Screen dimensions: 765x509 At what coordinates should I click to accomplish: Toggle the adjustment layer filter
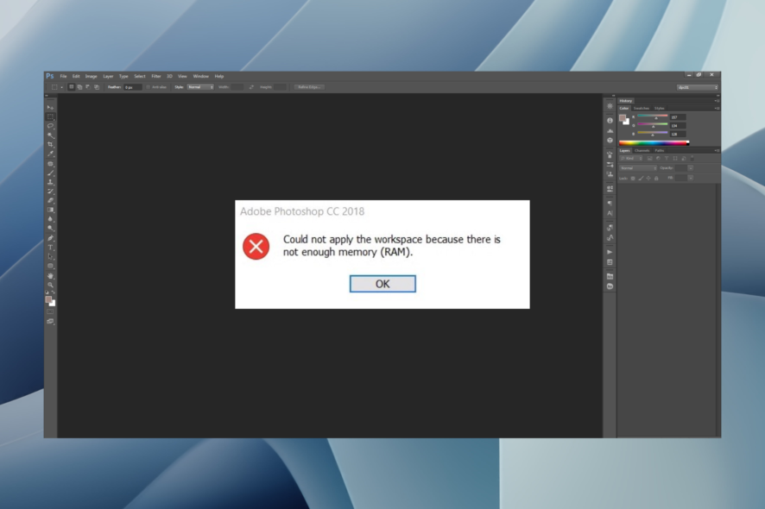(658, 159)
